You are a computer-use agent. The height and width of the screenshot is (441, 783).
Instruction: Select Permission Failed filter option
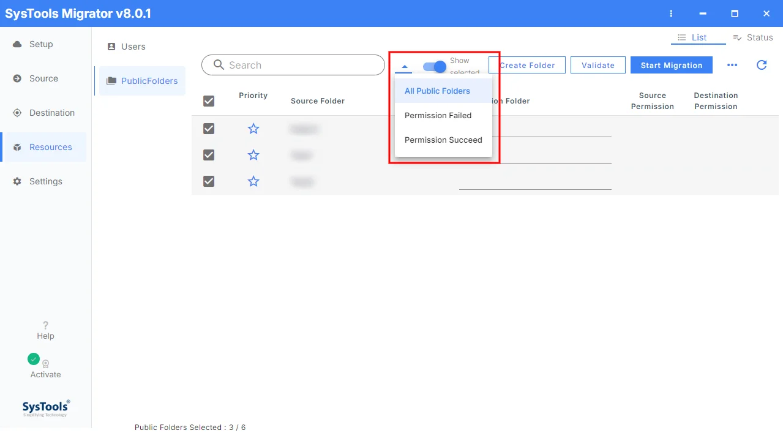pos(443,115)
